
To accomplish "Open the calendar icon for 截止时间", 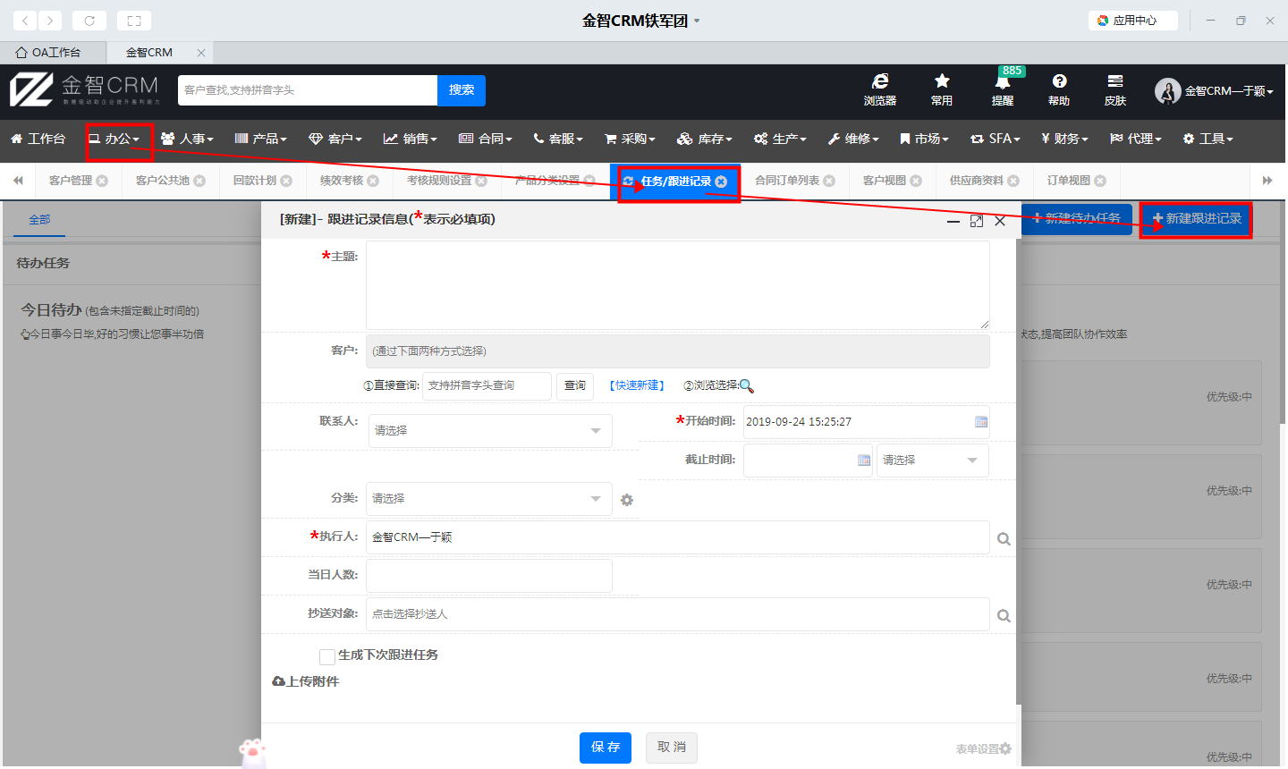I will (864, 460).
